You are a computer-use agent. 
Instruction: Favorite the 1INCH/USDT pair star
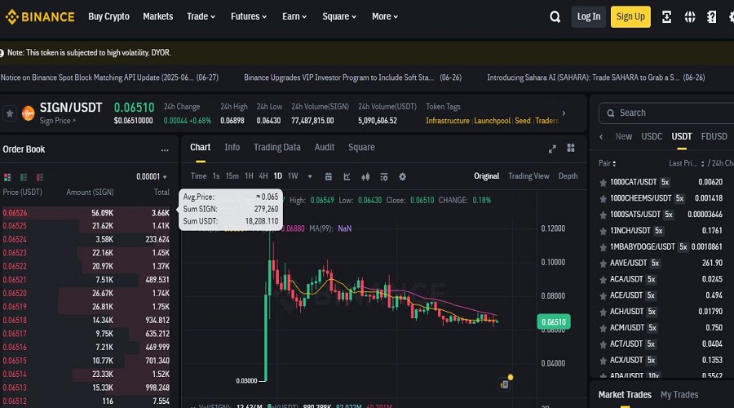click(603, 232)
